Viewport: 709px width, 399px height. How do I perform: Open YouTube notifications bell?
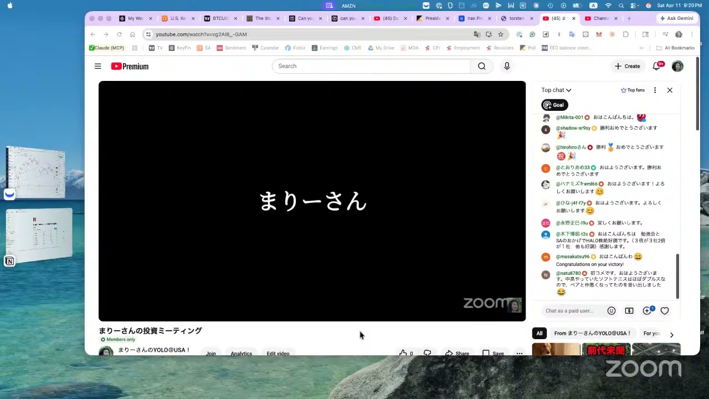[x=657, y=66]
